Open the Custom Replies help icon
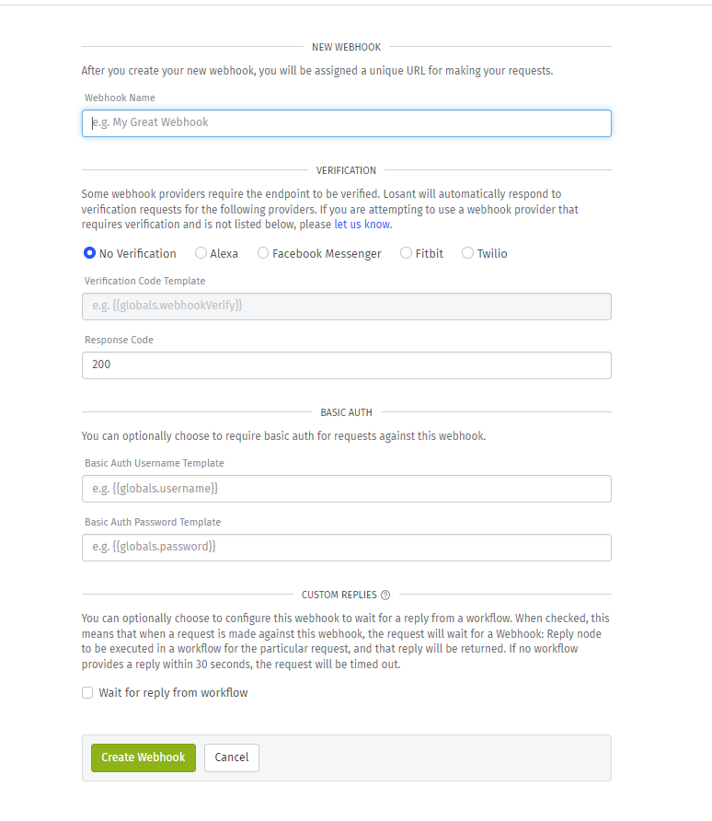This screenshot has height=821, width=712. pos(385,595)
